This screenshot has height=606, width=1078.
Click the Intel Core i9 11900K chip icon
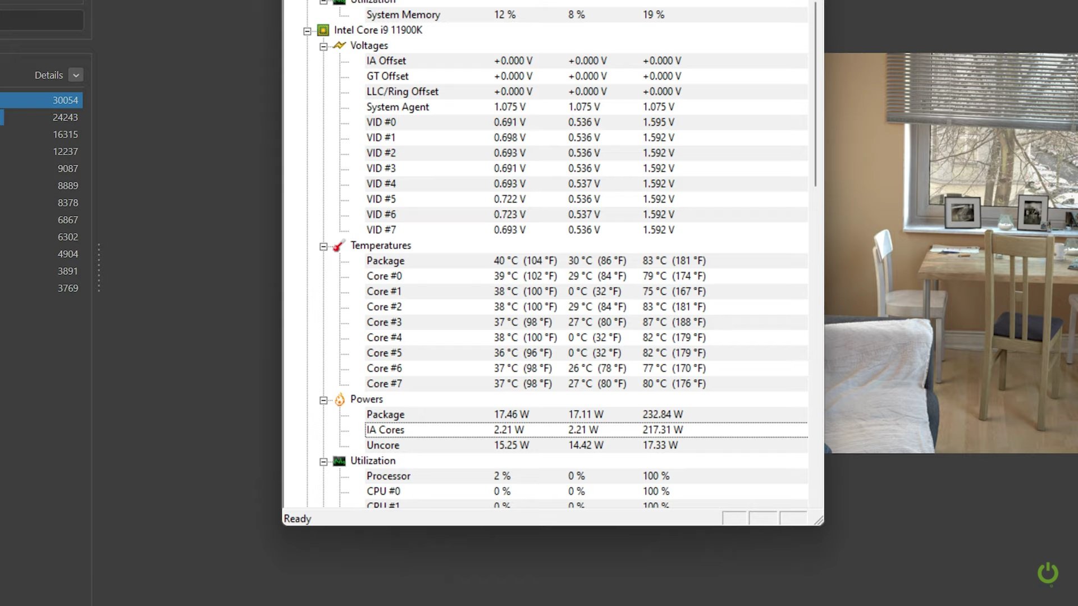click(323, 30)
